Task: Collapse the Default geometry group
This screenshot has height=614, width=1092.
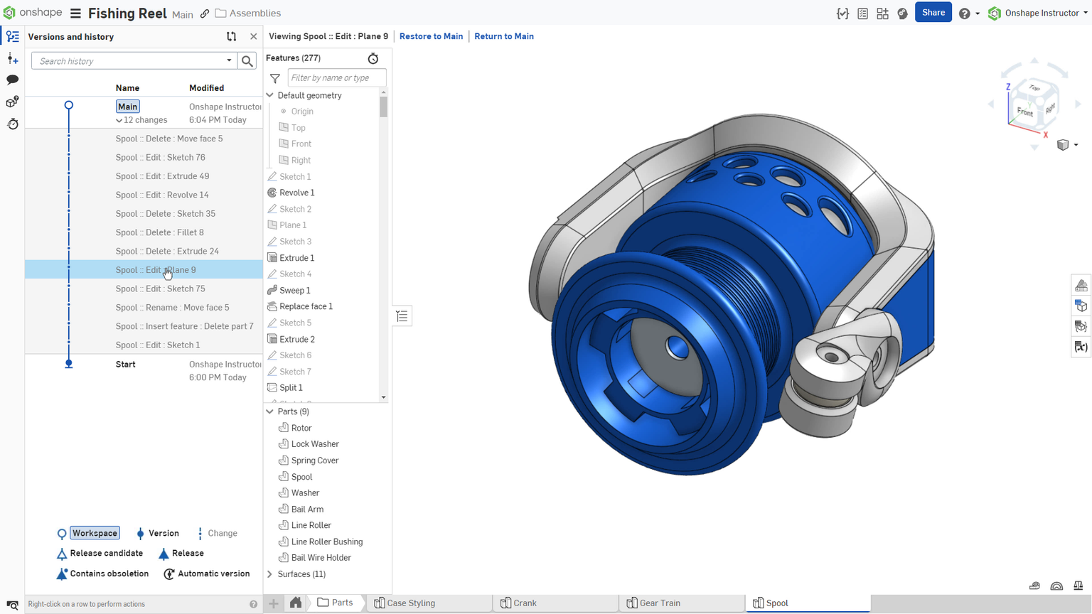Action: click(x=269, y=95)
